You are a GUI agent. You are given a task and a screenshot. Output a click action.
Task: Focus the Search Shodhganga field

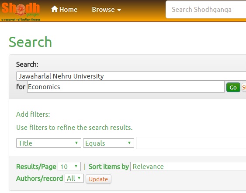coord(206,10)
